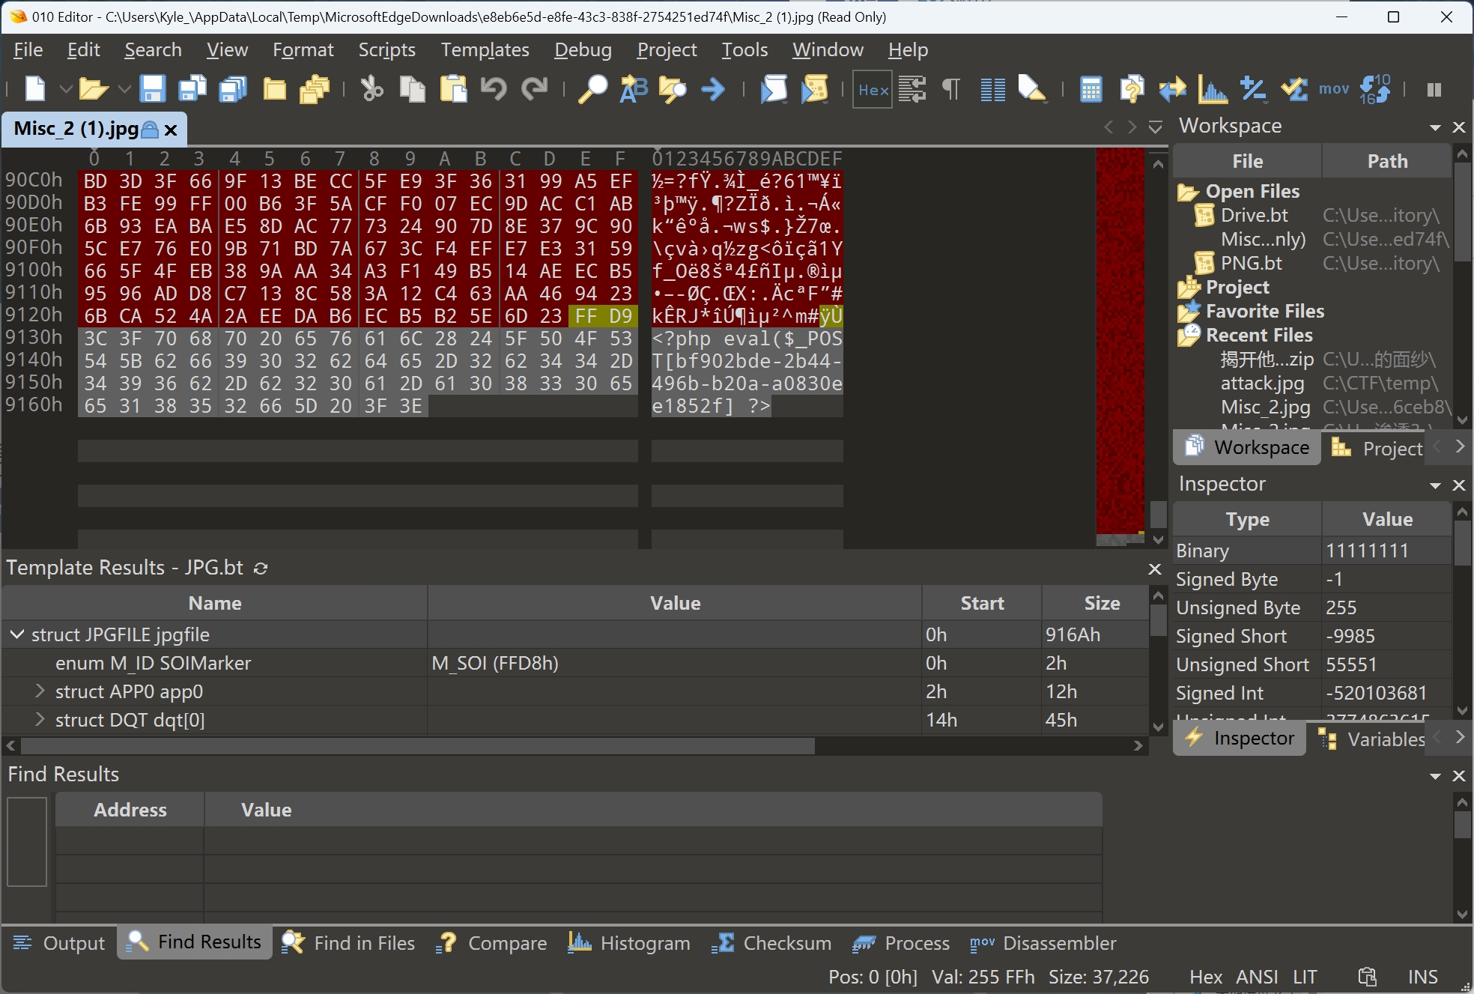Screen dimensions: 1474x994
Task: Refresh the JPG.bt template results
Action: click(261, 569)
